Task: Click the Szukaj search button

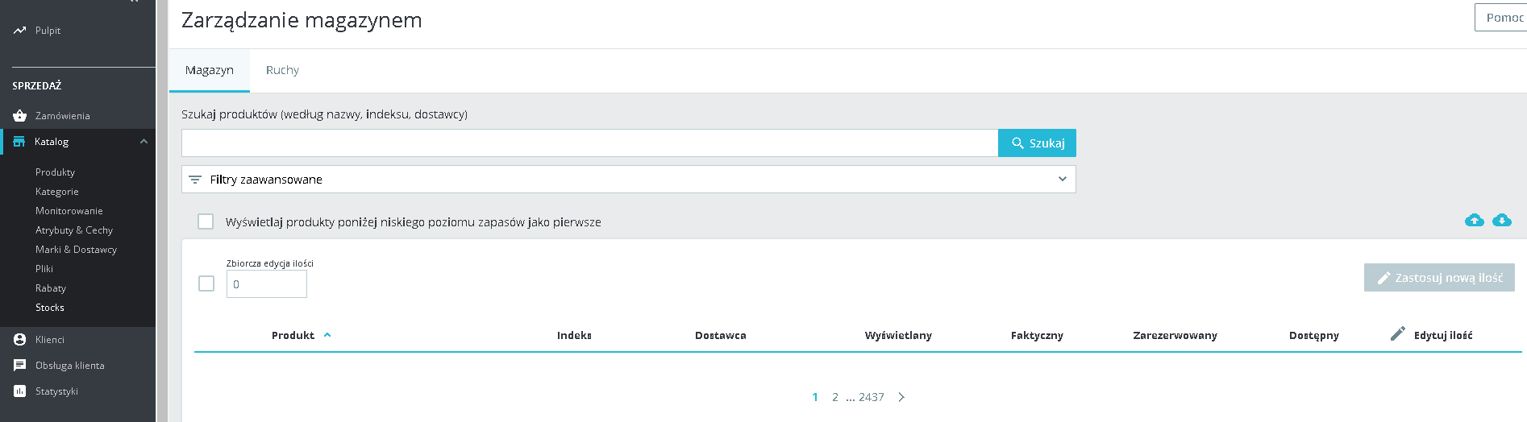Action: tap(1037, 143)
